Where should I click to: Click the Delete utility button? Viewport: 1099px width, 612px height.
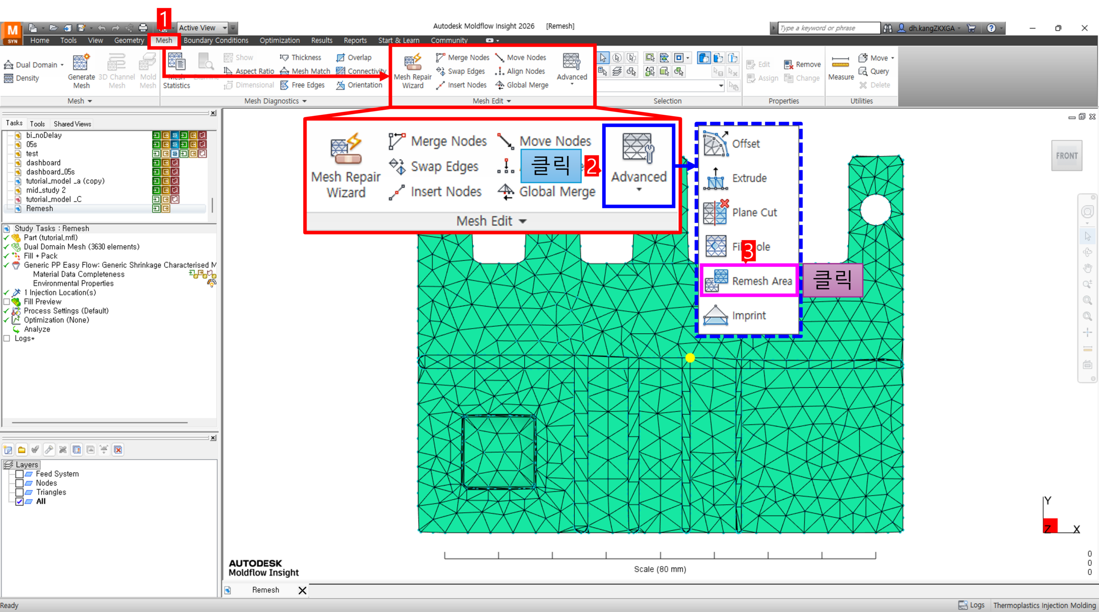coord(874,85)
